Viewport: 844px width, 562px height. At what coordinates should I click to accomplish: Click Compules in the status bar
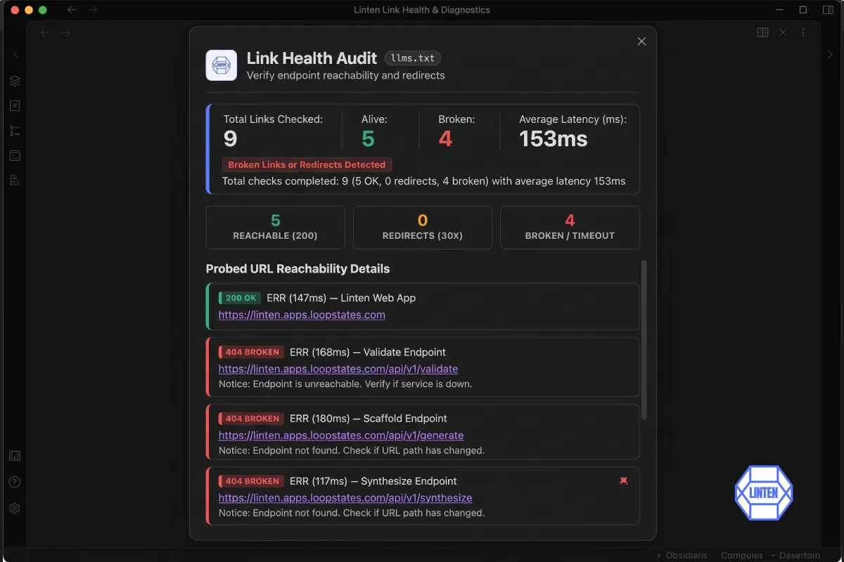[x=742, y=555]
